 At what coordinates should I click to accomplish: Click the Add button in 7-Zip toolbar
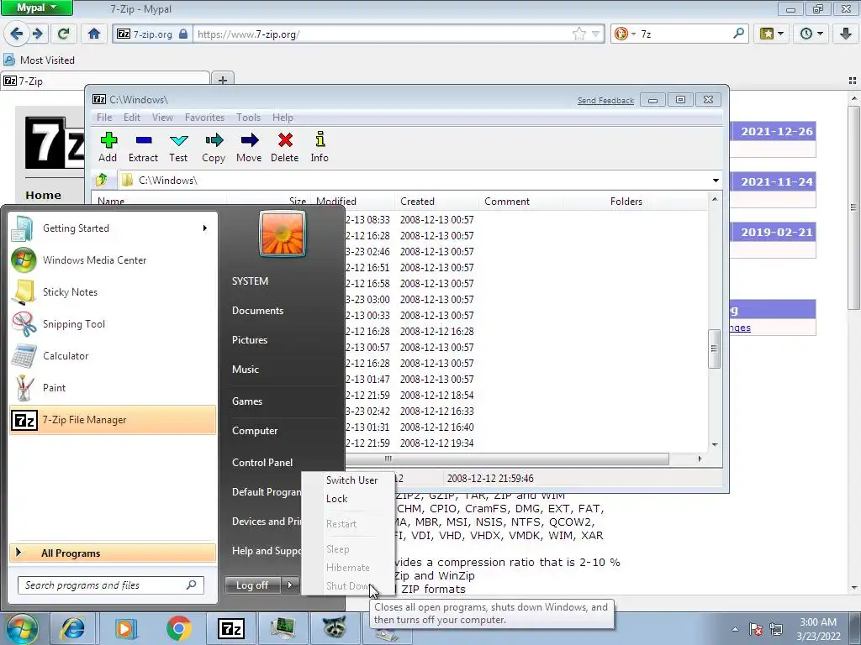pyautogui.click(x=108, y=147)
